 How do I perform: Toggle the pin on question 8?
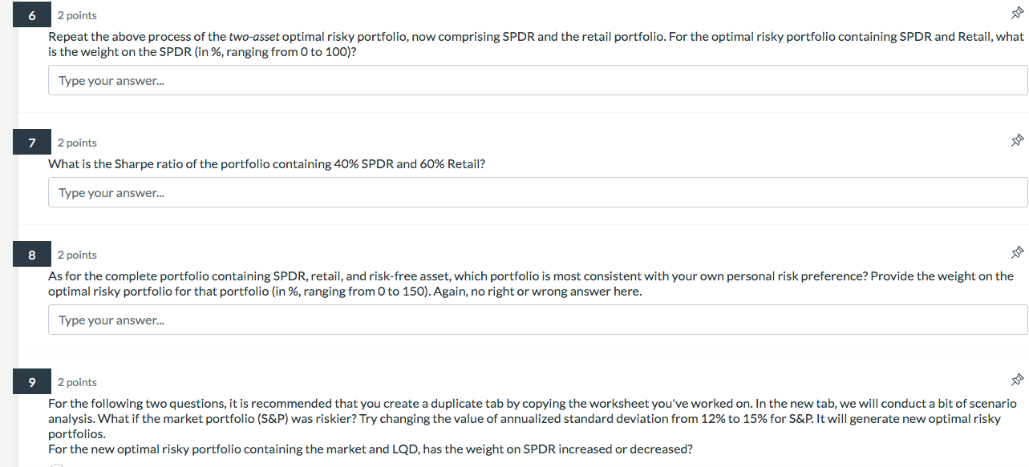point(1017,252)
